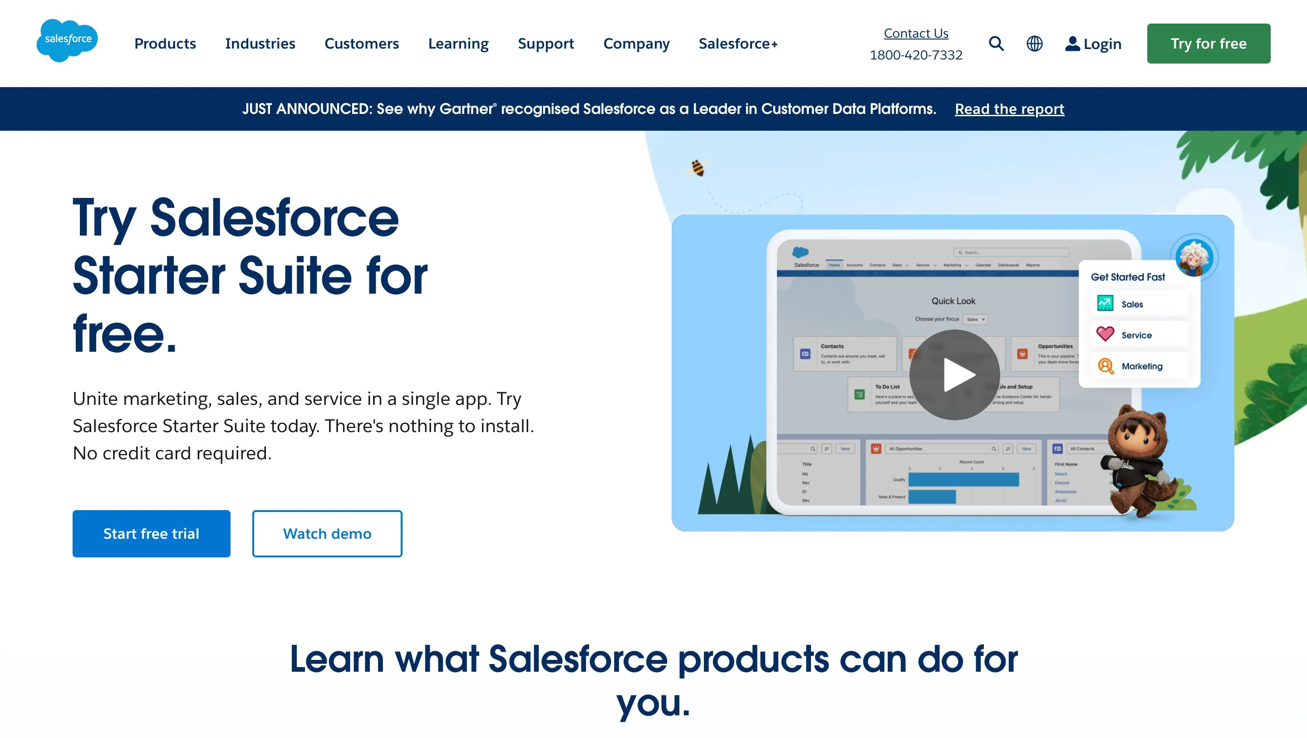Viewport: 1307px width, 738px height.
Task: Open the Products menu
Action: pos(164,44)
